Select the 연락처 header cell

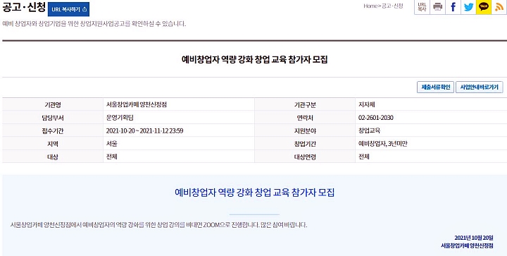(x=305, y=118)
